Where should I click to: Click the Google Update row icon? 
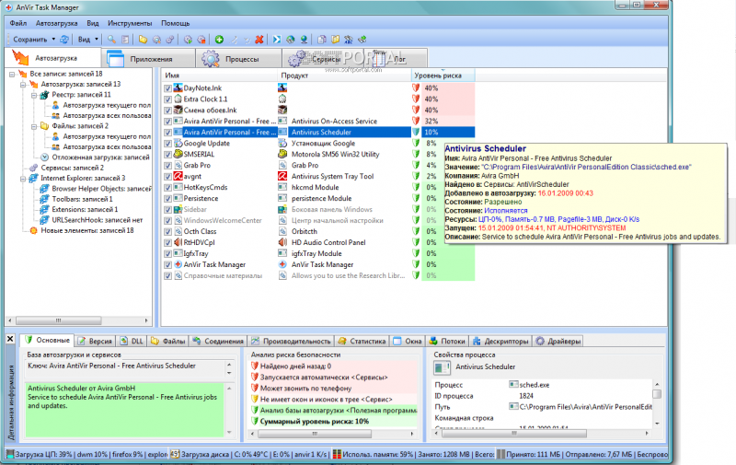coord(178,144)
